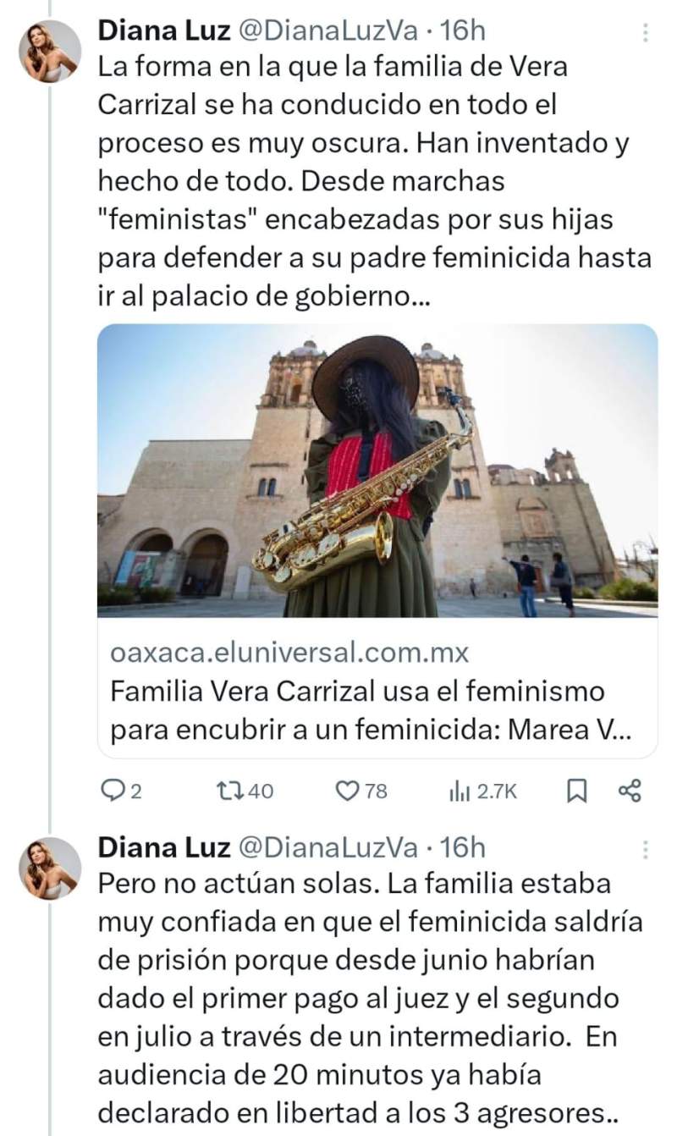Viewport: 677px width, 1136px height.
Task: View analytics showing 2.7K views
Action: (x=482, y=791)
